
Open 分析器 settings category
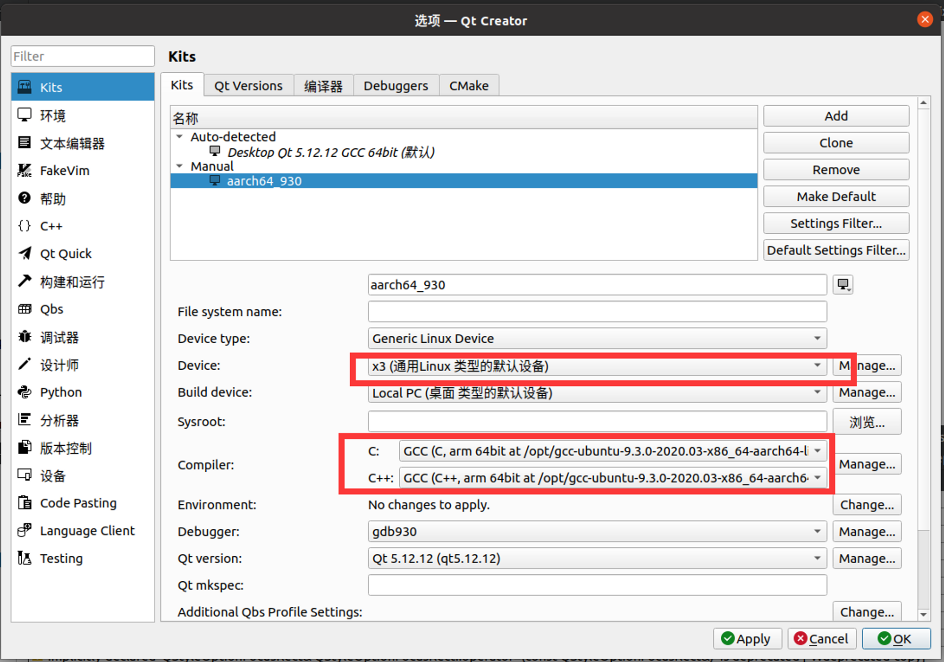(x=83, y=420)
